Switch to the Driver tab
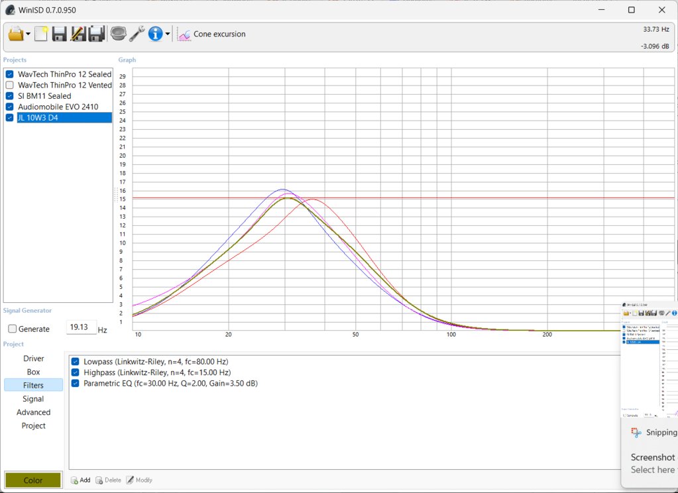 click(x=34, y=358)
